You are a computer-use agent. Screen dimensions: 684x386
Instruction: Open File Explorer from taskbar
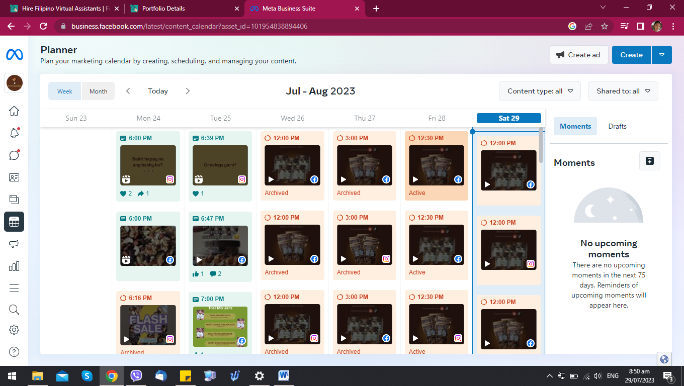click(x=38, y=375)
